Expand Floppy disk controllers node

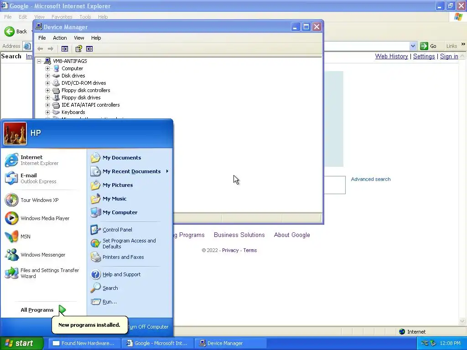pos(47,91)
